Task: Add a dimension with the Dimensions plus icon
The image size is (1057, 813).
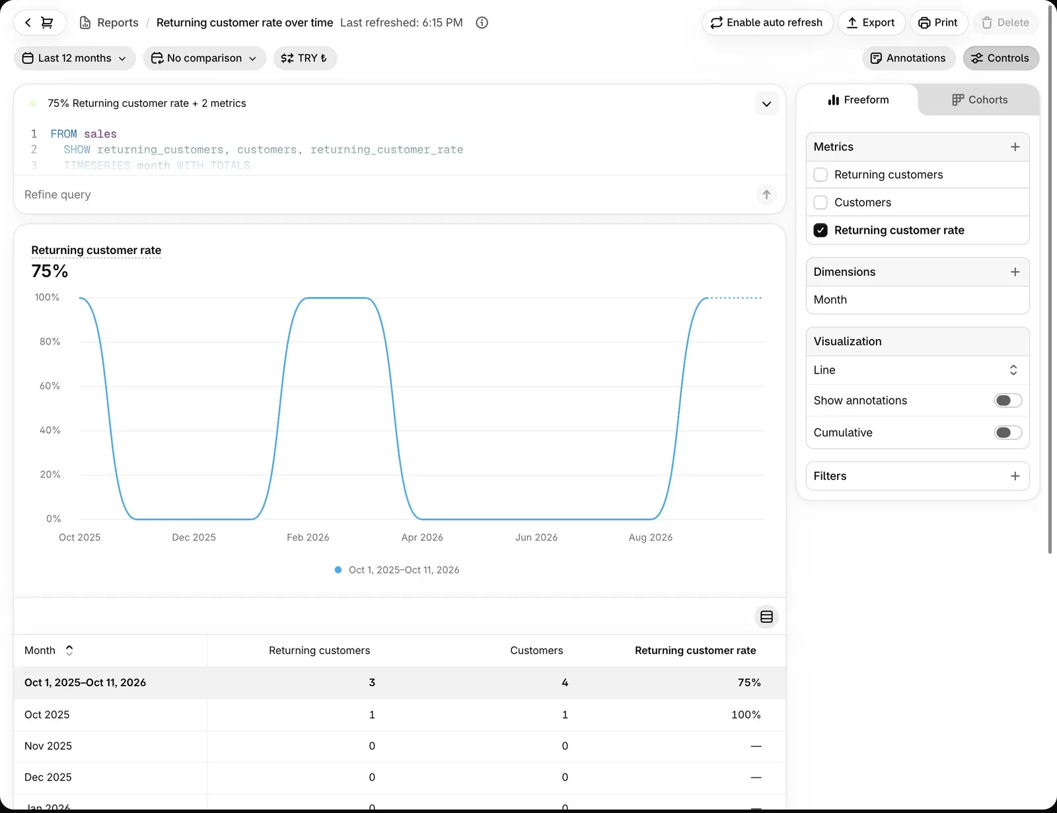Action: click(x=1015, y=272)
